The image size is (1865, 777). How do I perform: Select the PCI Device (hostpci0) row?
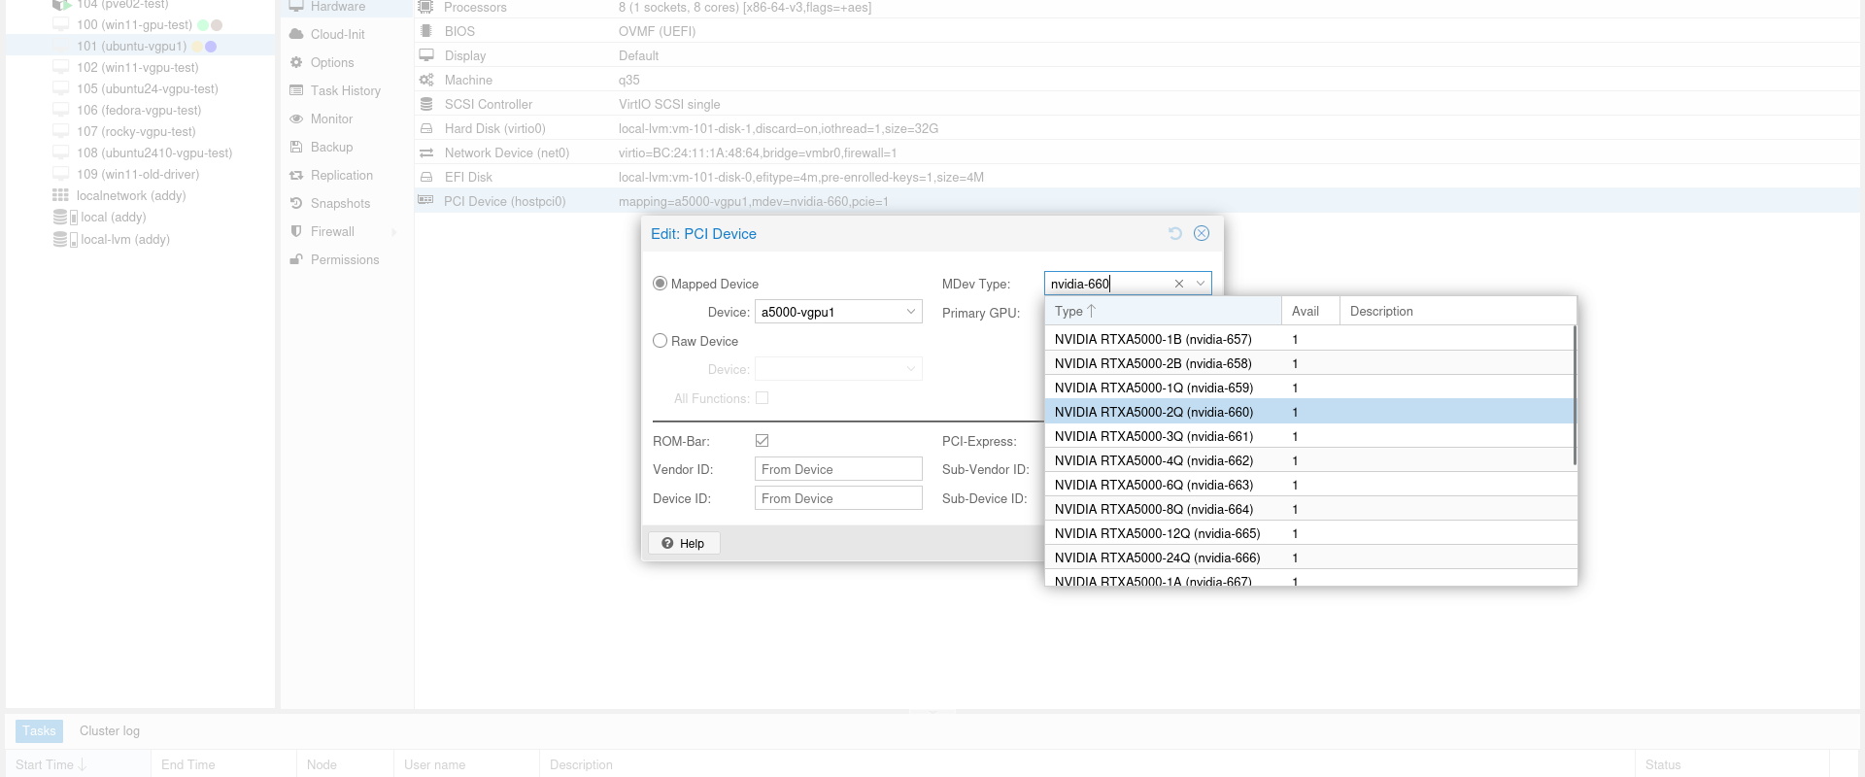click(1137, 201)
